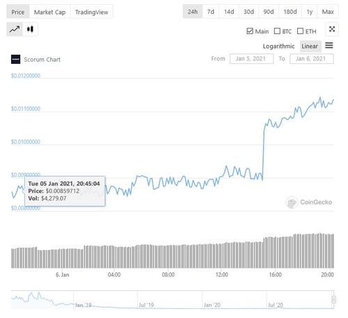Show the 90d time range

pyautogui.click(x=269, y=12)
